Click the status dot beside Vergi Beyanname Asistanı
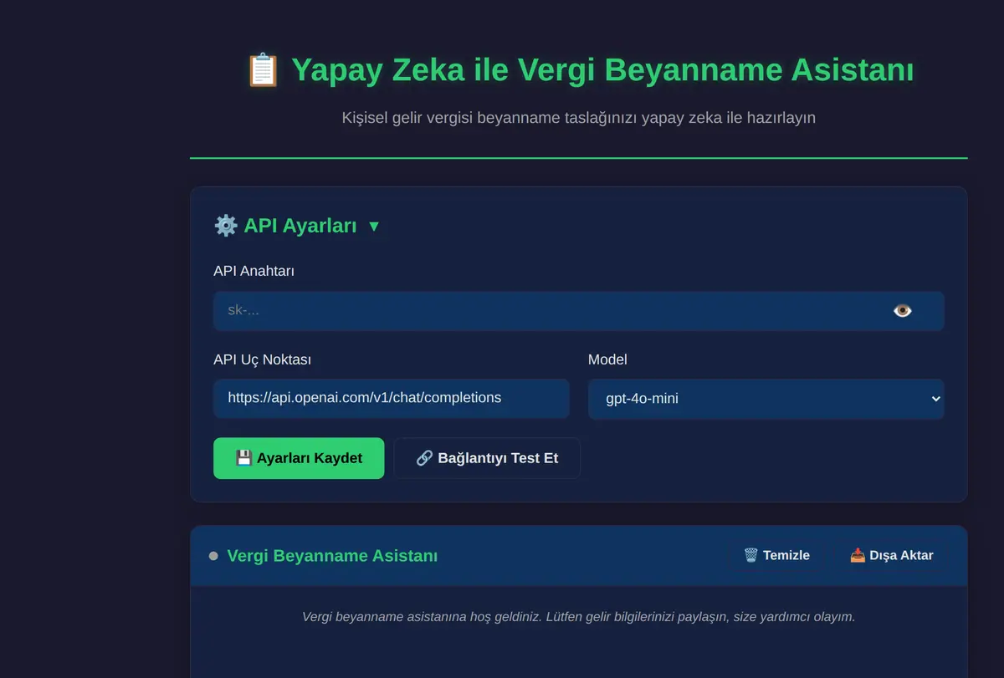This screenshot has width=1004, height=678. 213,556
